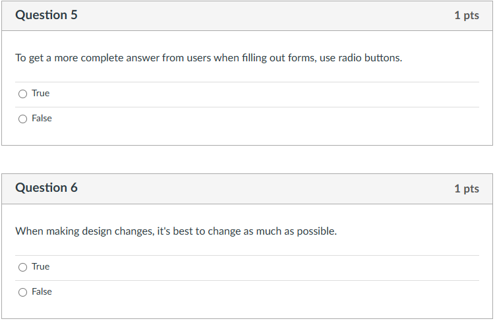Mark Question 6 as True via radio
This screenshot has width=497, height=321.
(22, 267)
